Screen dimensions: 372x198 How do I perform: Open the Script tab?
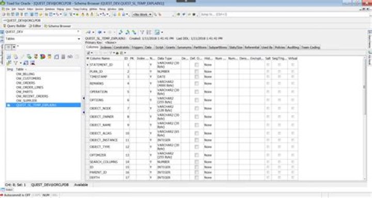pos(159,47)
